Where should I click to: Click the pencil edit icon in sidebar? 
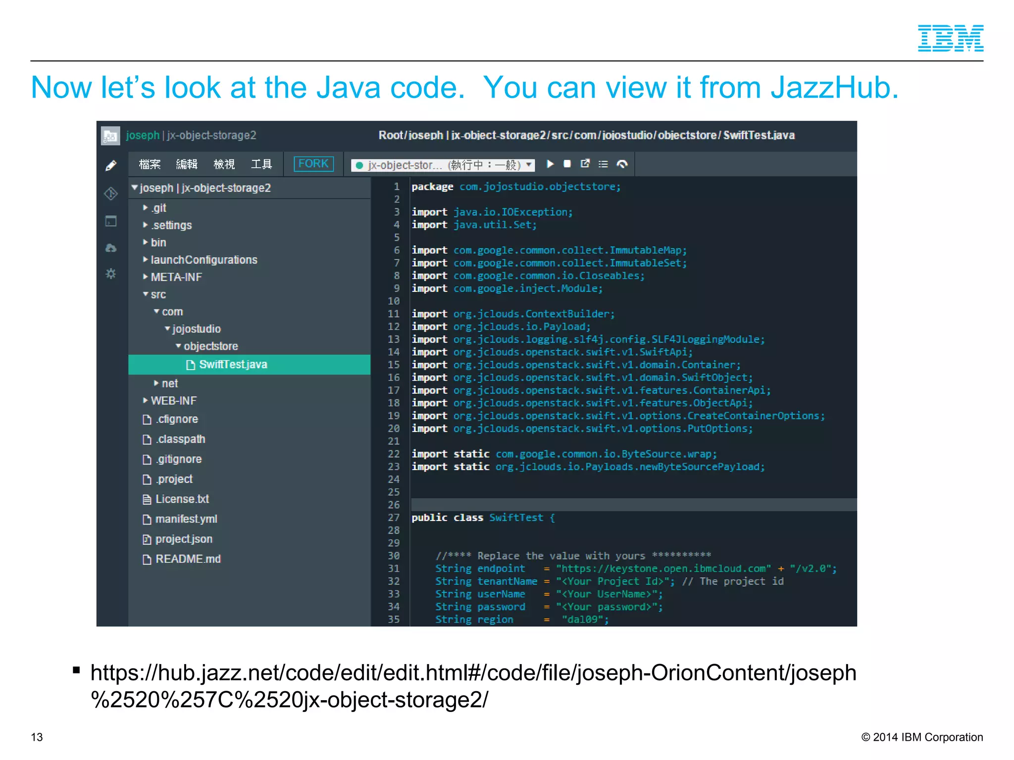(111, 165)
